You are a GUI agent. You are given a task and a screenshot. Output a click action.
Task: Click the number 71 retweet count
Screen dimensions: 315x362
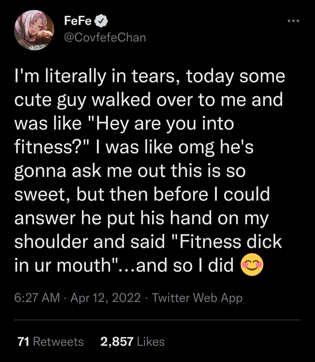23,342
